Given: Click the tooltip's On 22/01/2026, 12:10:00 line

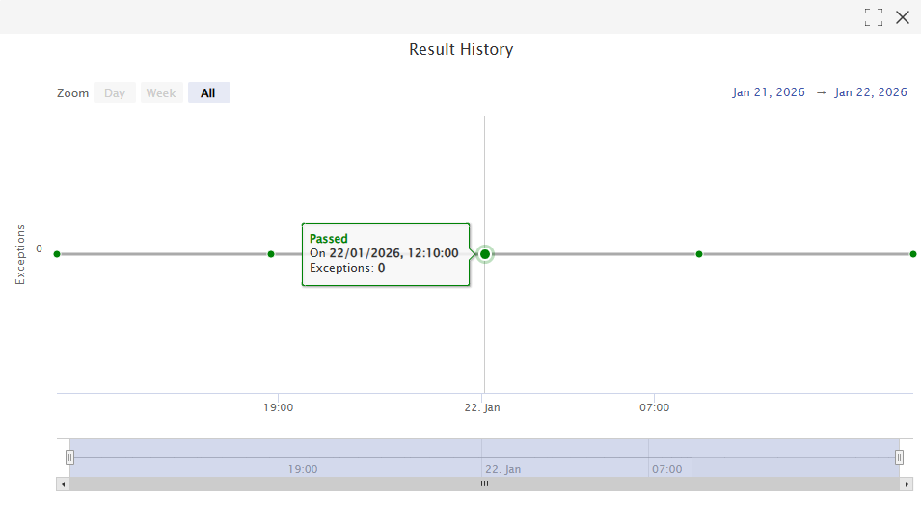Looking at the screenshot, I should [384, 253].
